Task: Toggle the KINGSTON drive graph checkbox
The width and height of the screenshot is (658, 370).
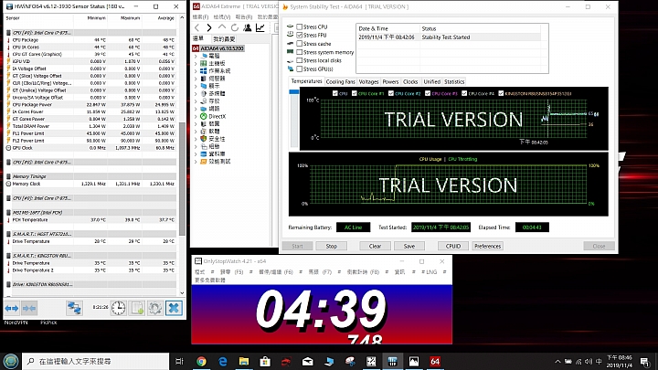Action: click(x=501, y=93)
